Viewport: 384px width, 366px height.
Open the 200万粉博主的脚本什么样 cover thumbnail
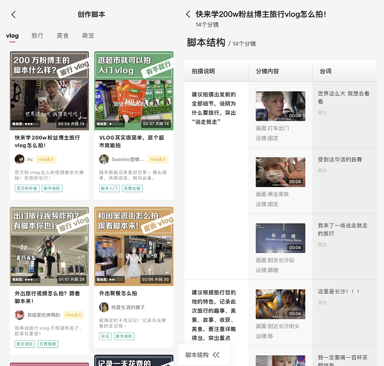pyautogui.click(x=49, y=91)
